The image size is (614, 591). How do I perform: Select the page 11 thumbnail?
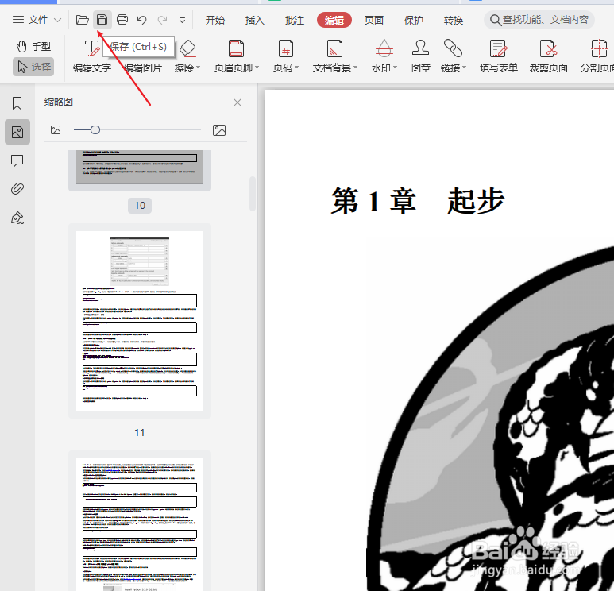[140, 321]
